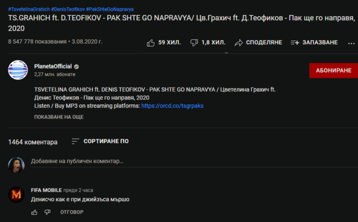The width and height of the screenshot is (358, 222).
Task: Click the 8 547 778 показвания view count
Action: tap(37, 42)
